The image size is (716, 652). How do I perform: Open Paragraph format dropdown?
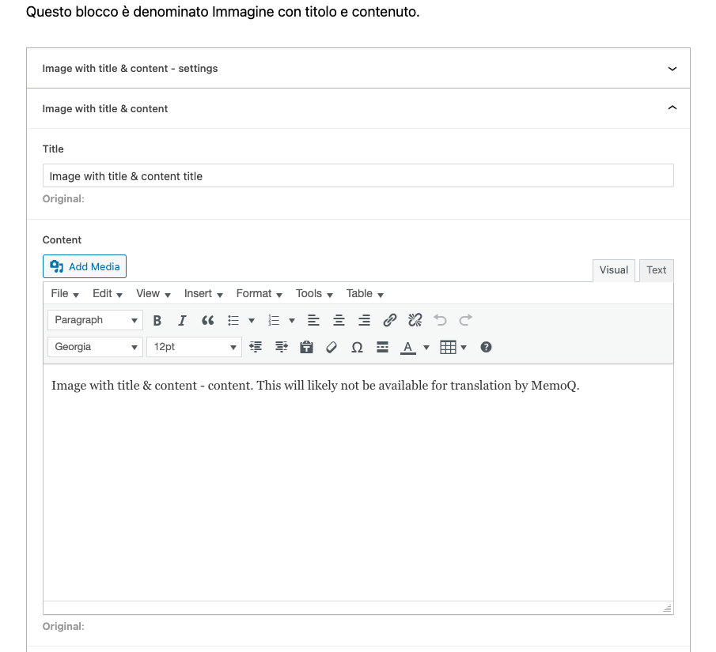[x=95, y=320]
